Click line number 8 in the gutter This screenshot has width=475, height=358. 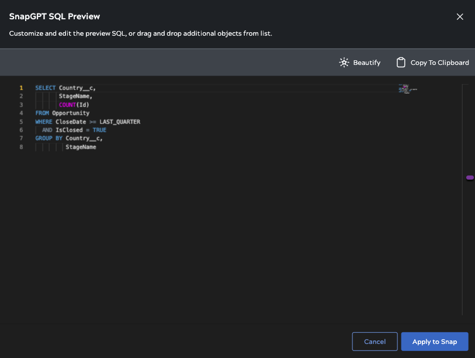(x=21, y=147)
